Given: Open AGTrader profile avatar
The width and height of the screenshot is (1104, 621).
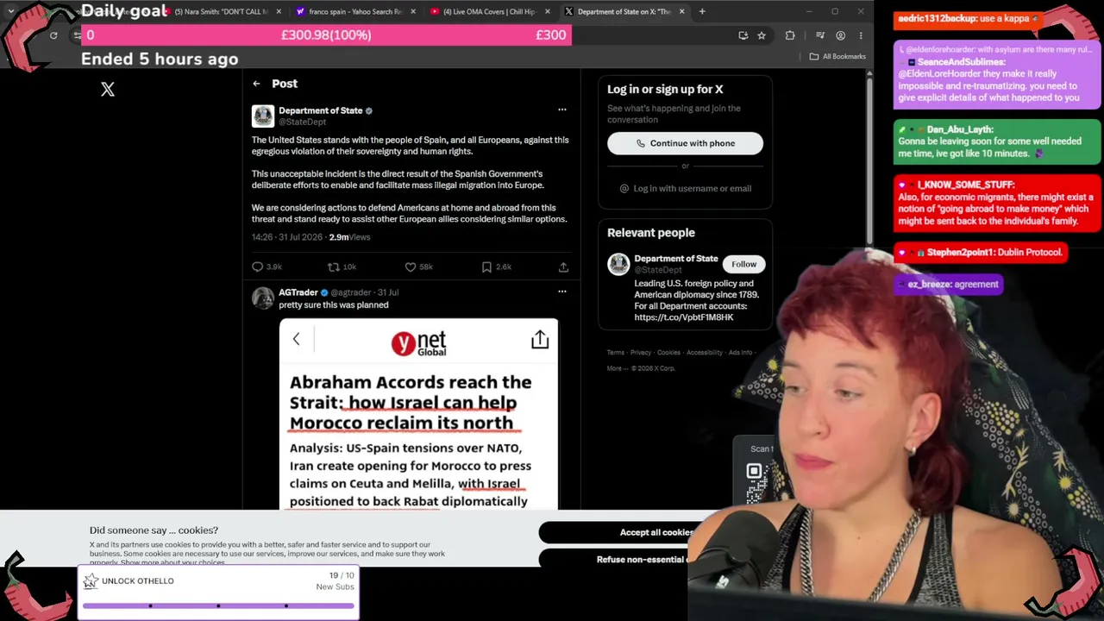Looking at the screenshot, I should (x=263, y=298).
